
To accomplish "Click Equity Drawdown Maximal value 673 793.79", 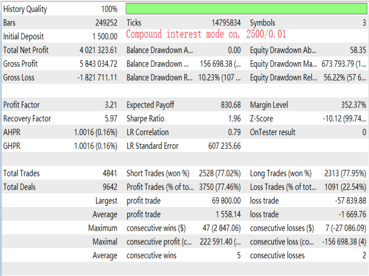I will (344, 64).
